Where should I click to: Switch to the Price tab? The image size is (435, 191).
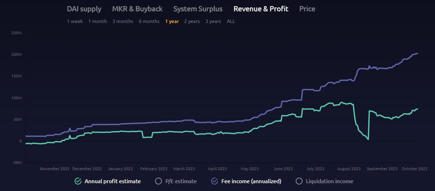click(307, 9)
